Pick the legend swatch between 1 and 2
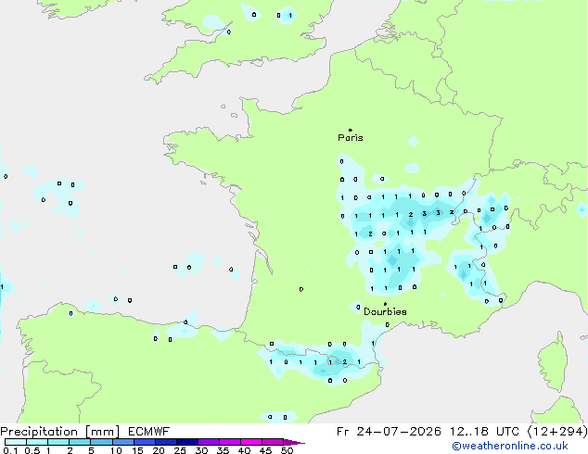The height and width of the screenshot is (454, 588). pyautogui.click(x=58, y=442)
